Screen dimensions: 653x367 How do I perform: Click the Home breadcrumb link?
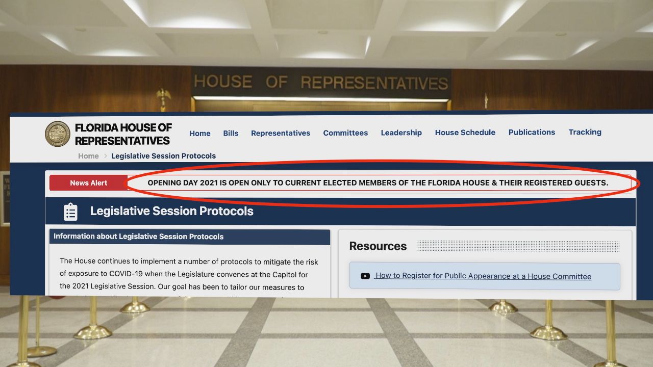click(x=88, y=156)
